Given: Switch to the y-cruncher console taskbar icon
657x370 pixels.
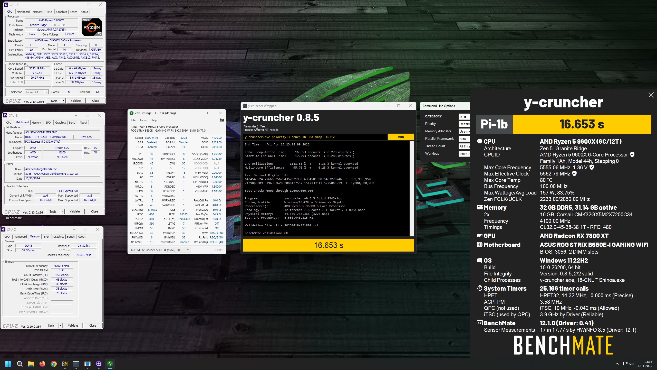Looking at the screenshot, I should coord(76,364).
